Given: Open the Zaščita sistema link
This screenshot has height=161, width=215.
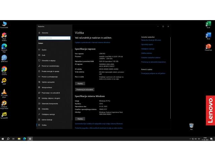Looking at the screenshot, I should click(x=146, y=53).
